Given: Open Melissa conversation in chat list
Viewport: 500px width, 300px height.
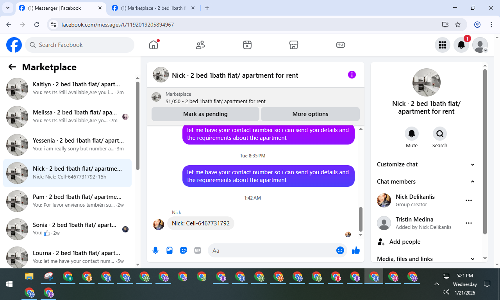Looking at the screenshot, I should coord(67,117).
